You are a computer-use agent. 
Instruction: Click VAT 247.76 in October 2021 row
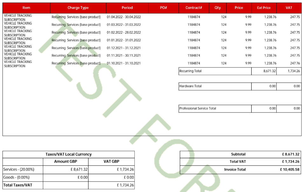[295, 63]
